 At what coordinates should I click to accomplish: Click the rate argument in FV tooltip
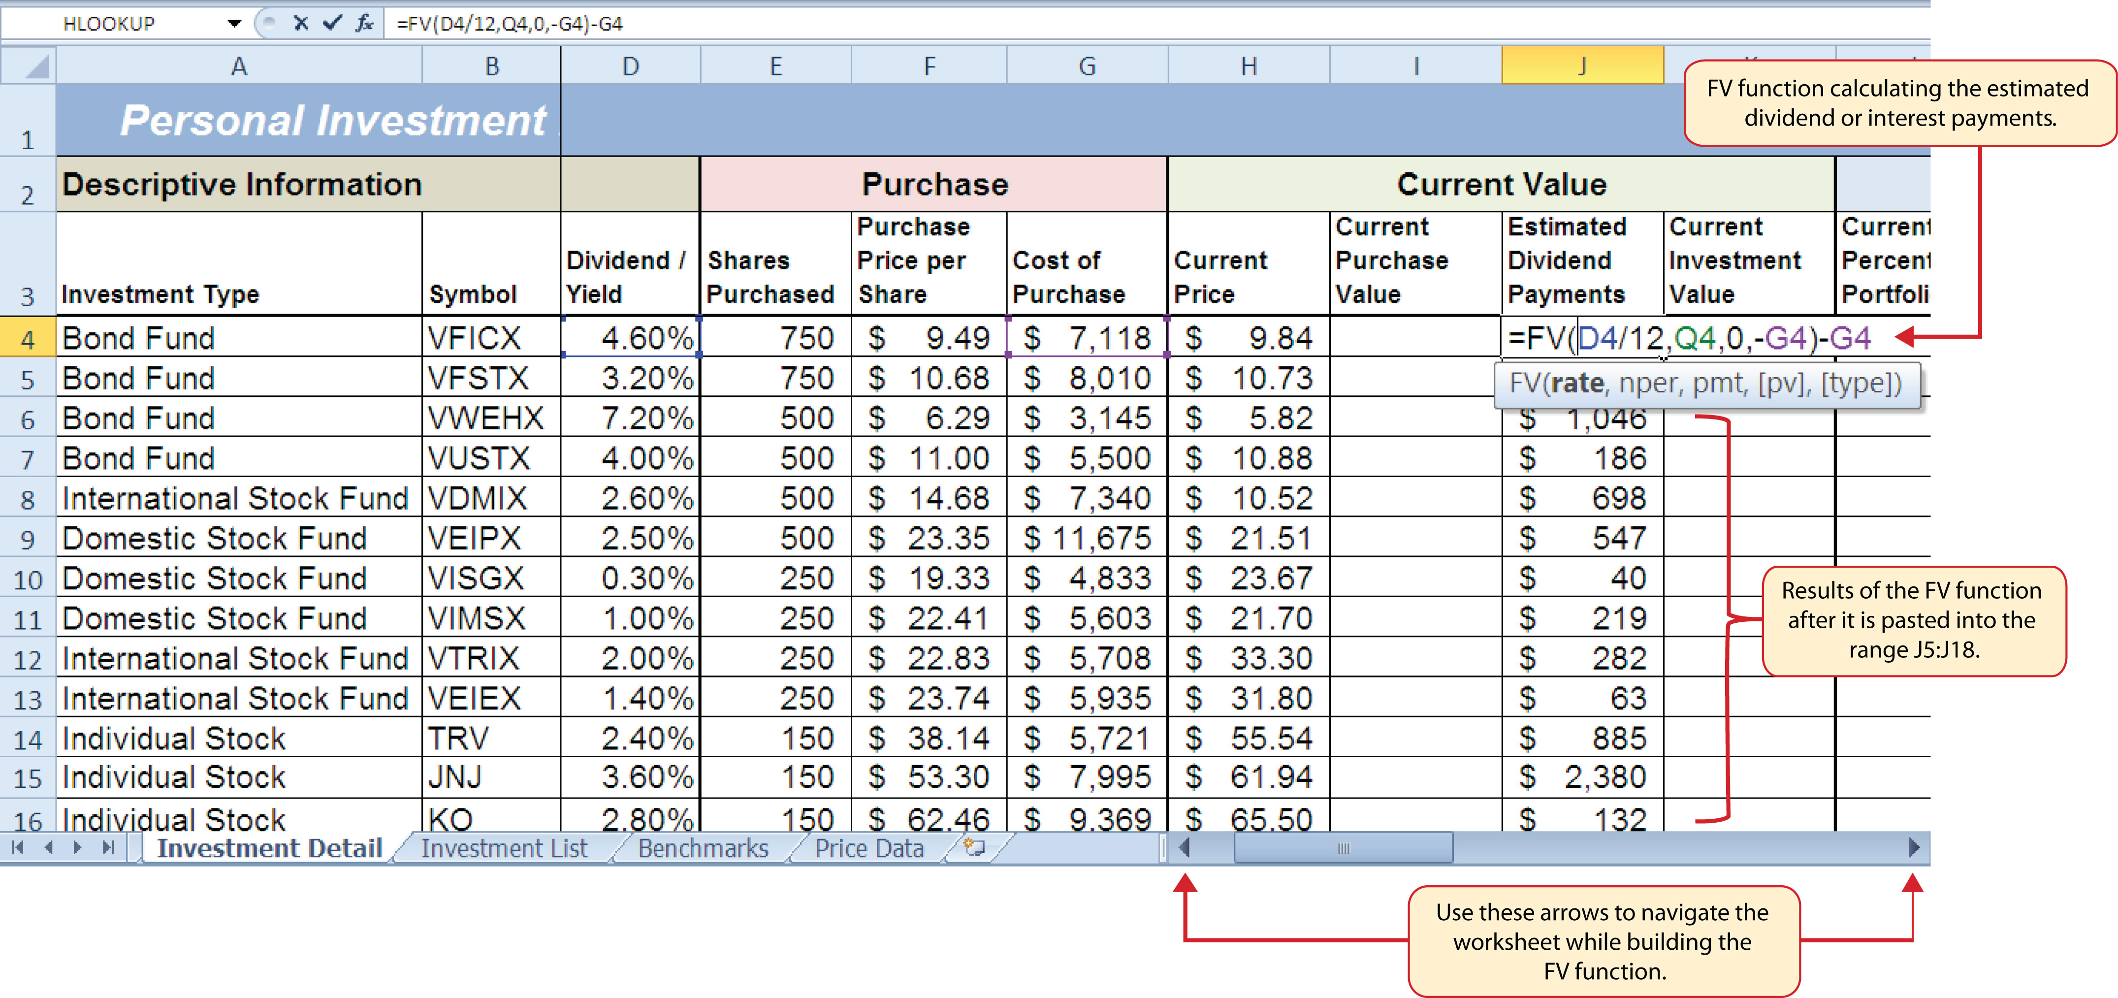[1577, 384]
